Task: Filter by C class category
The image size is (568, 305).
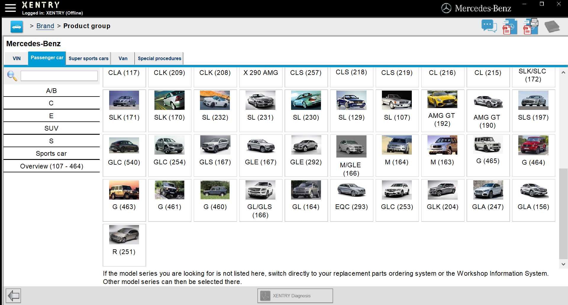Action: point(51,103)
